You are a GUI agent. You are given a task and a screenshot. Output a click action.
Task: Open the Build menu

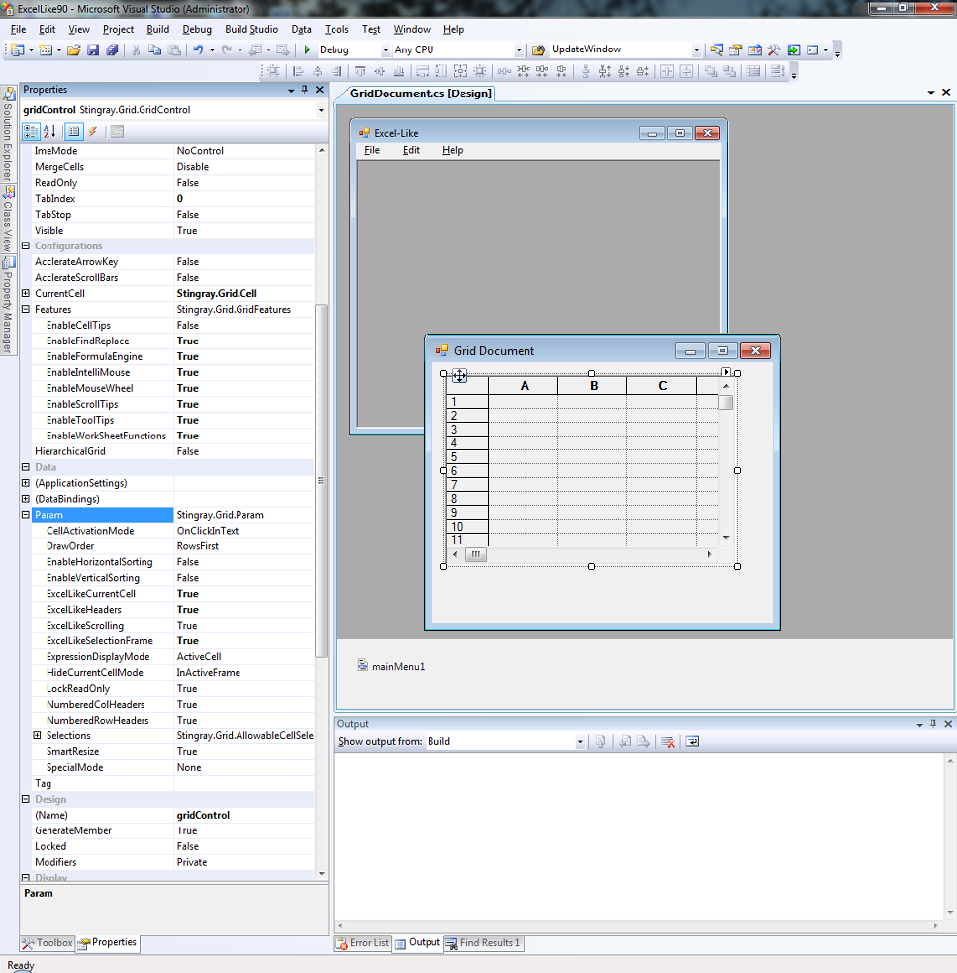157,30
